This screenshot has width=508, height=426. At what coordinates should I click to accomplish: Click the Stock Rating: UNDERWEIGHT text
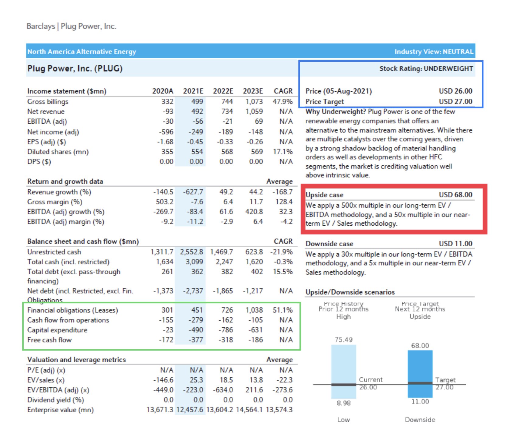coord(426,69)
